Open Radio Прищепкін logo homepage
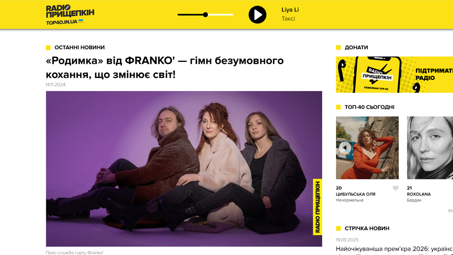Image resolution: width=453 pixels, height=255 pixels. tap(70, 15)
